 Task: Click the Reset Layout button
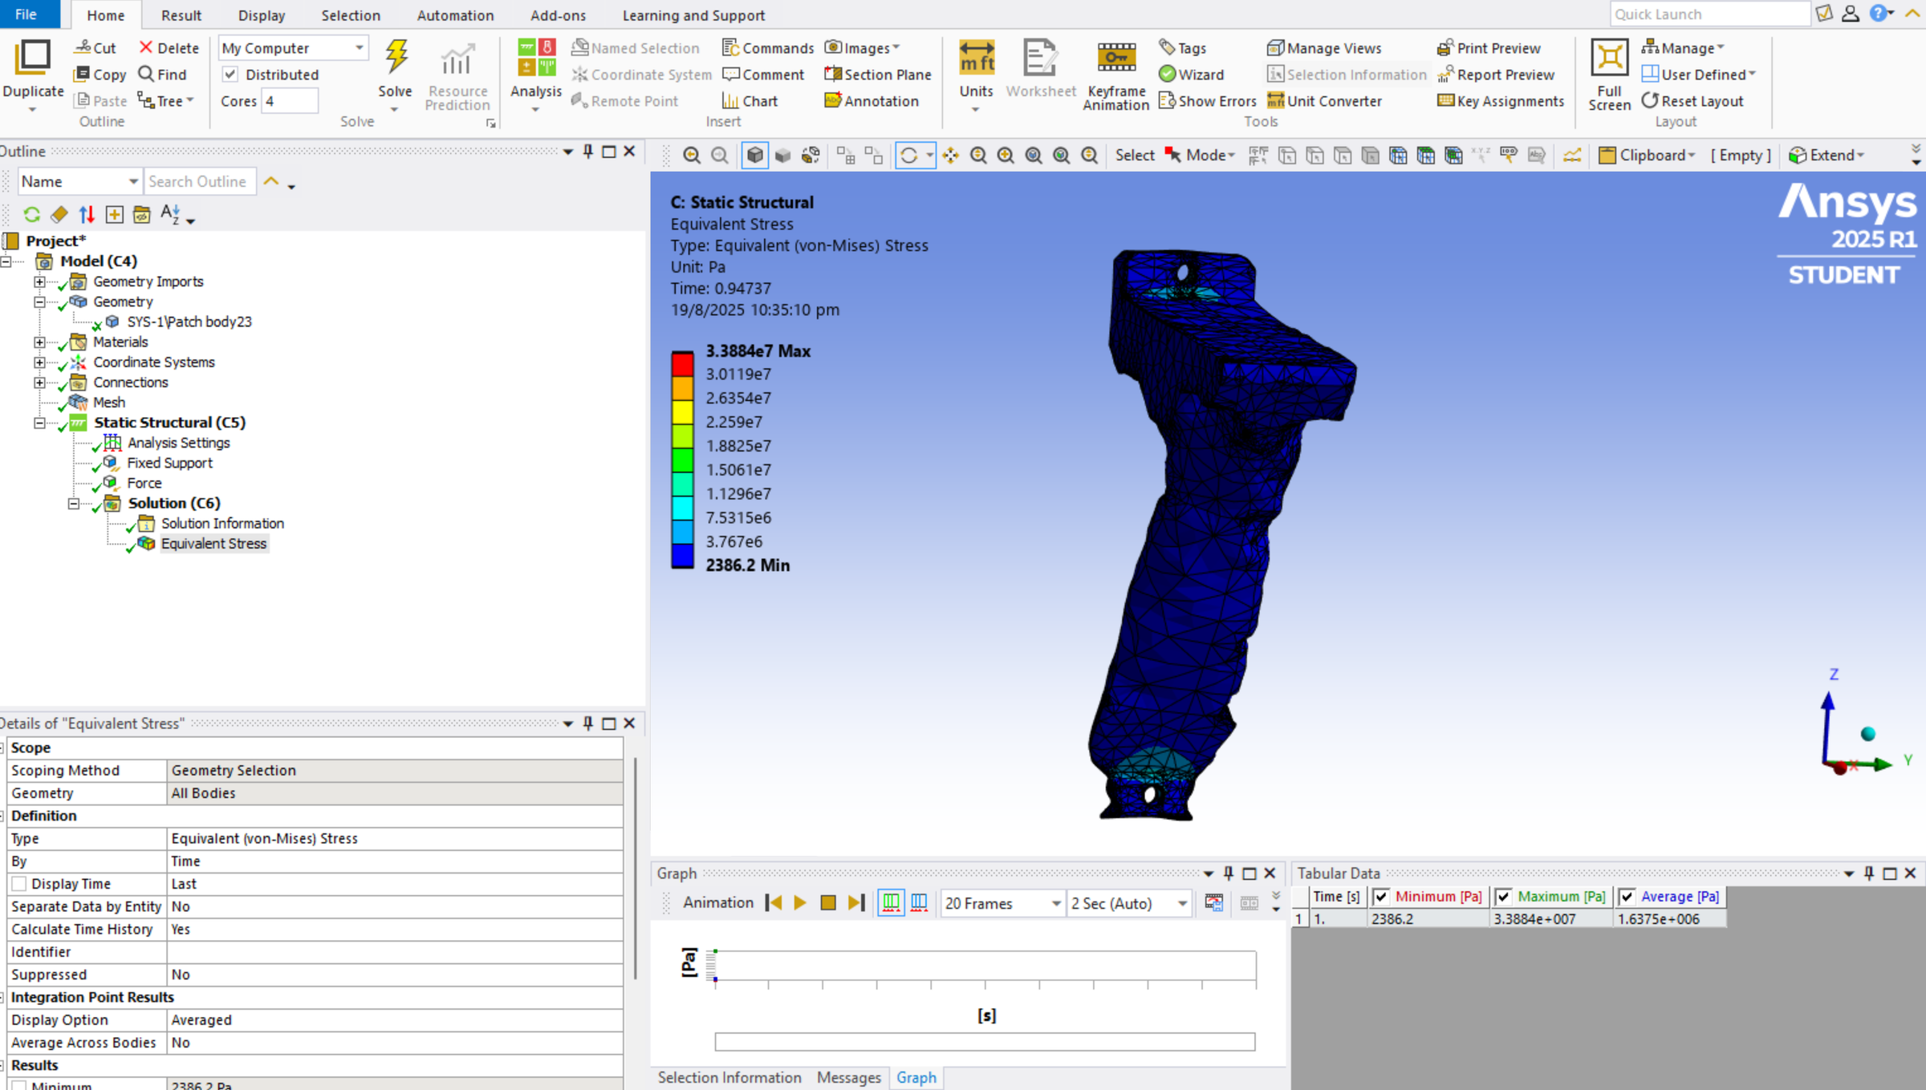click(1693, 100)
